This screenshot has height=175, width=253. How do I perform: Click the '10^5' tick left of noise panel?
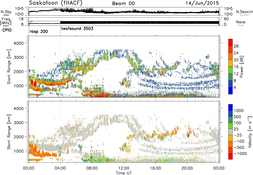pos(19,9)
